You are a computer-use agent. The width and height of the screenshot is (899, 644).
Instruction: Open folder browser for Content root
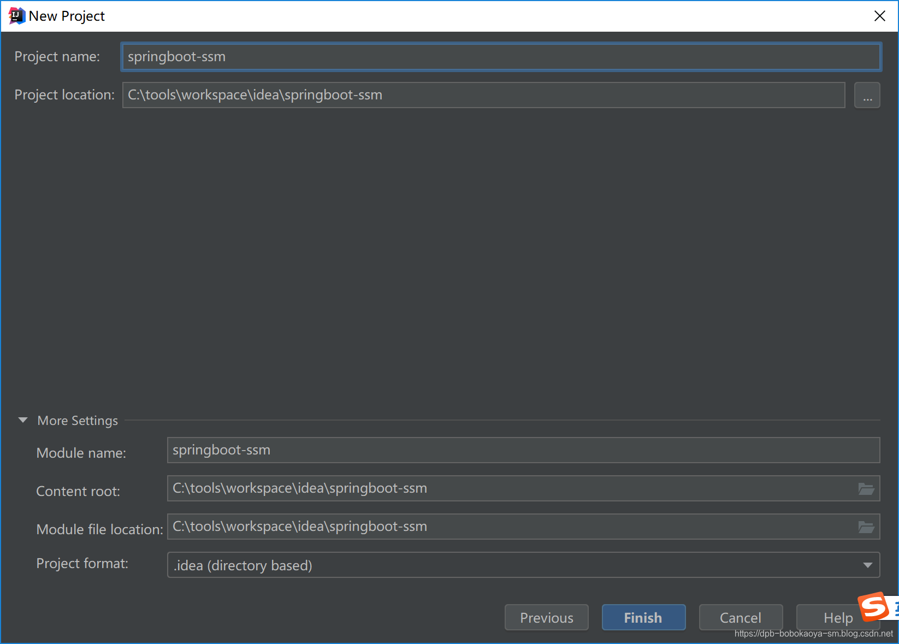866,489
